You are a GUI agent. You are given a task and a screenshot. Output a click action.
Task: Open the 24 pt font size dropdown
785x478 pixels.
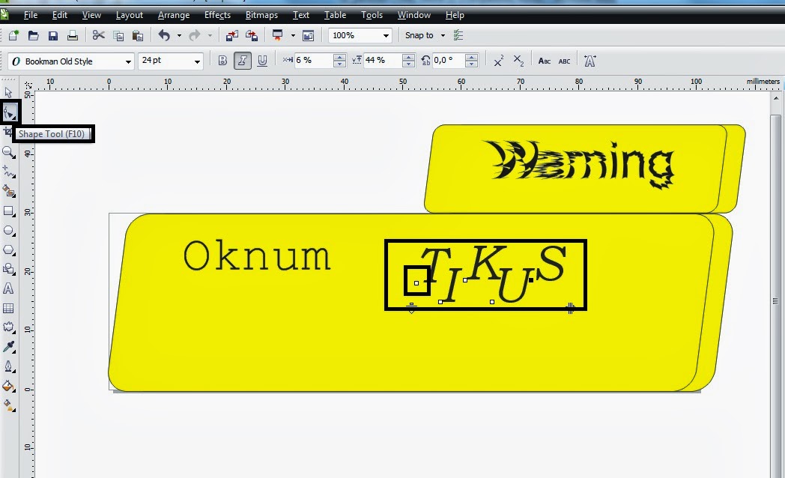point(197,61)
